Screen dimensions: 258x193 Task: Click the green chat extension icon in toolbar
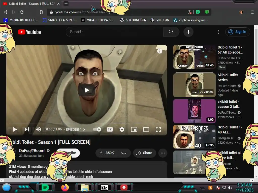point(198,12)
